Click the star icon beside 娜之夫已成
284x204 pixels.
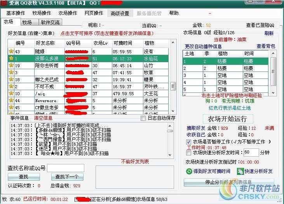11,79
